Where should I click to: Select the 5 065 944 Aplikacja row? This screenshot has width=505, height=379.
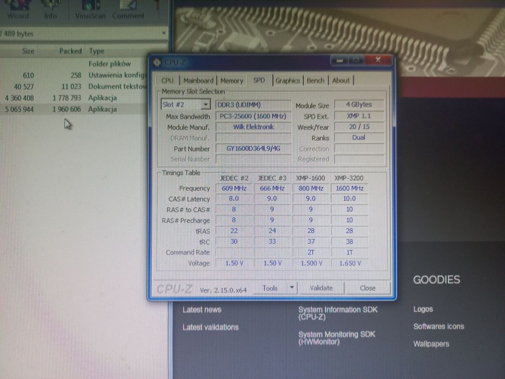tap(74, 109)
